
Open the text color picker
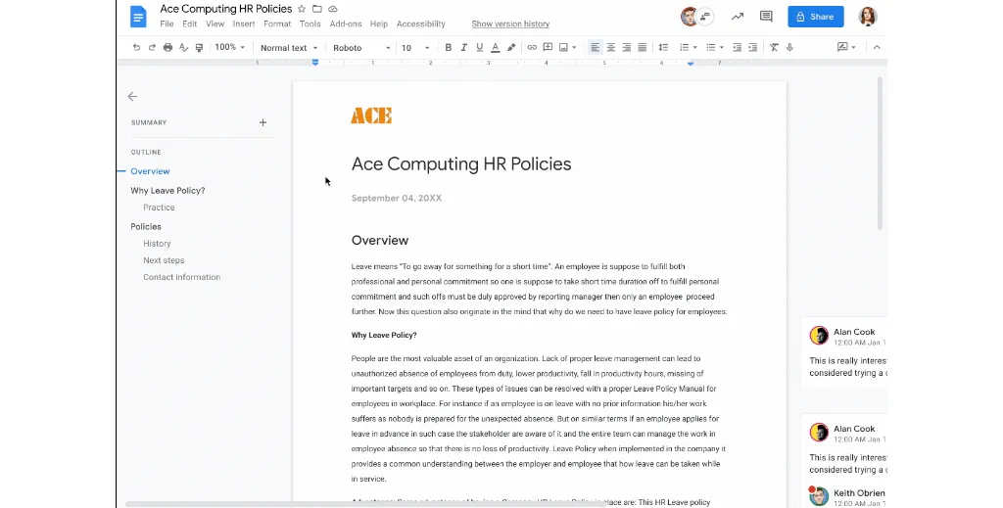495,47
